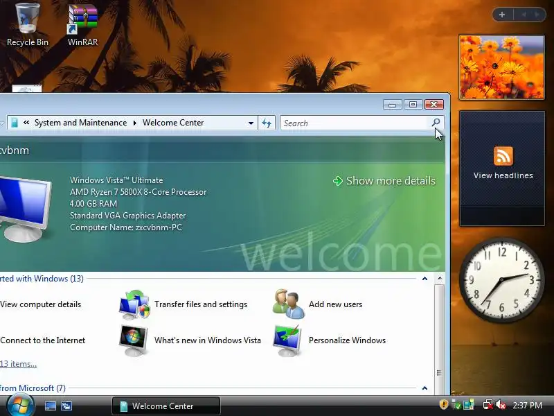Screen dimensions: 554x416
Task: Open arrow after System and Maintenance
Action: pos(134,123)
